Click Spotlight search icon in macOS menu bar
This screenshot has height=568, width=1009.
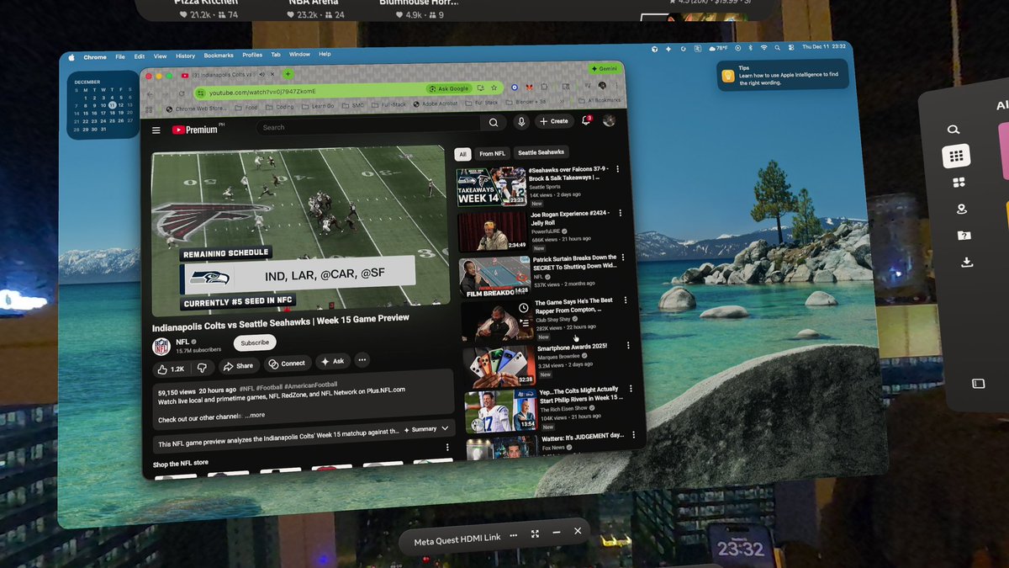777,48
